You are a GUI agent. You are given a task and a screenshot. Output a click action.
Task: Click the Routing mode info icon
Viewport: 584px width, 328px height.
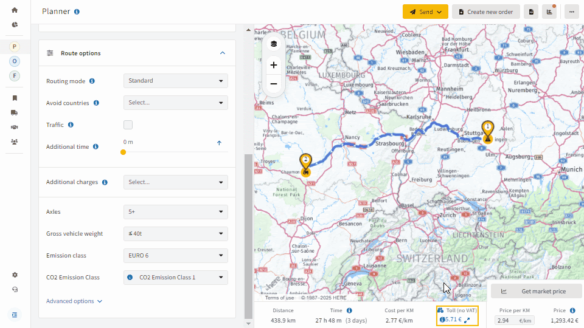tap(92, 81)
